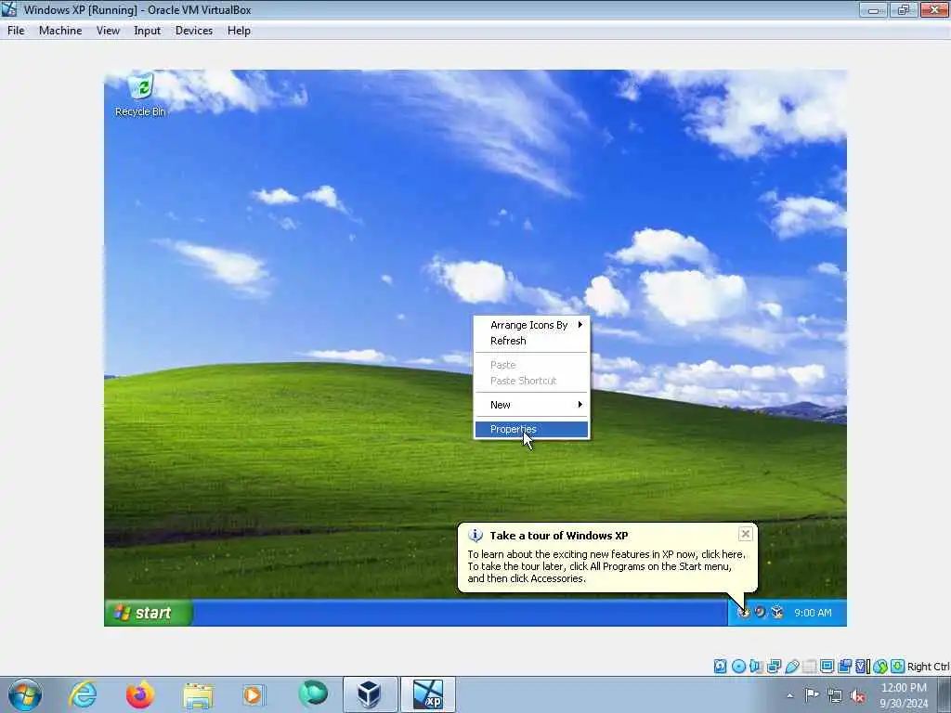Screen dimensions: 951x713
Task: Click the USB devices indicator icon
Action: tap(792, 667)
